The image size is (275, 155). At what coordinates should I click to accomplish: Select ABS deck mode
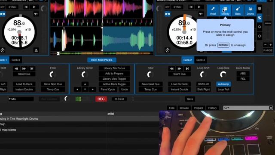[243, 74]
